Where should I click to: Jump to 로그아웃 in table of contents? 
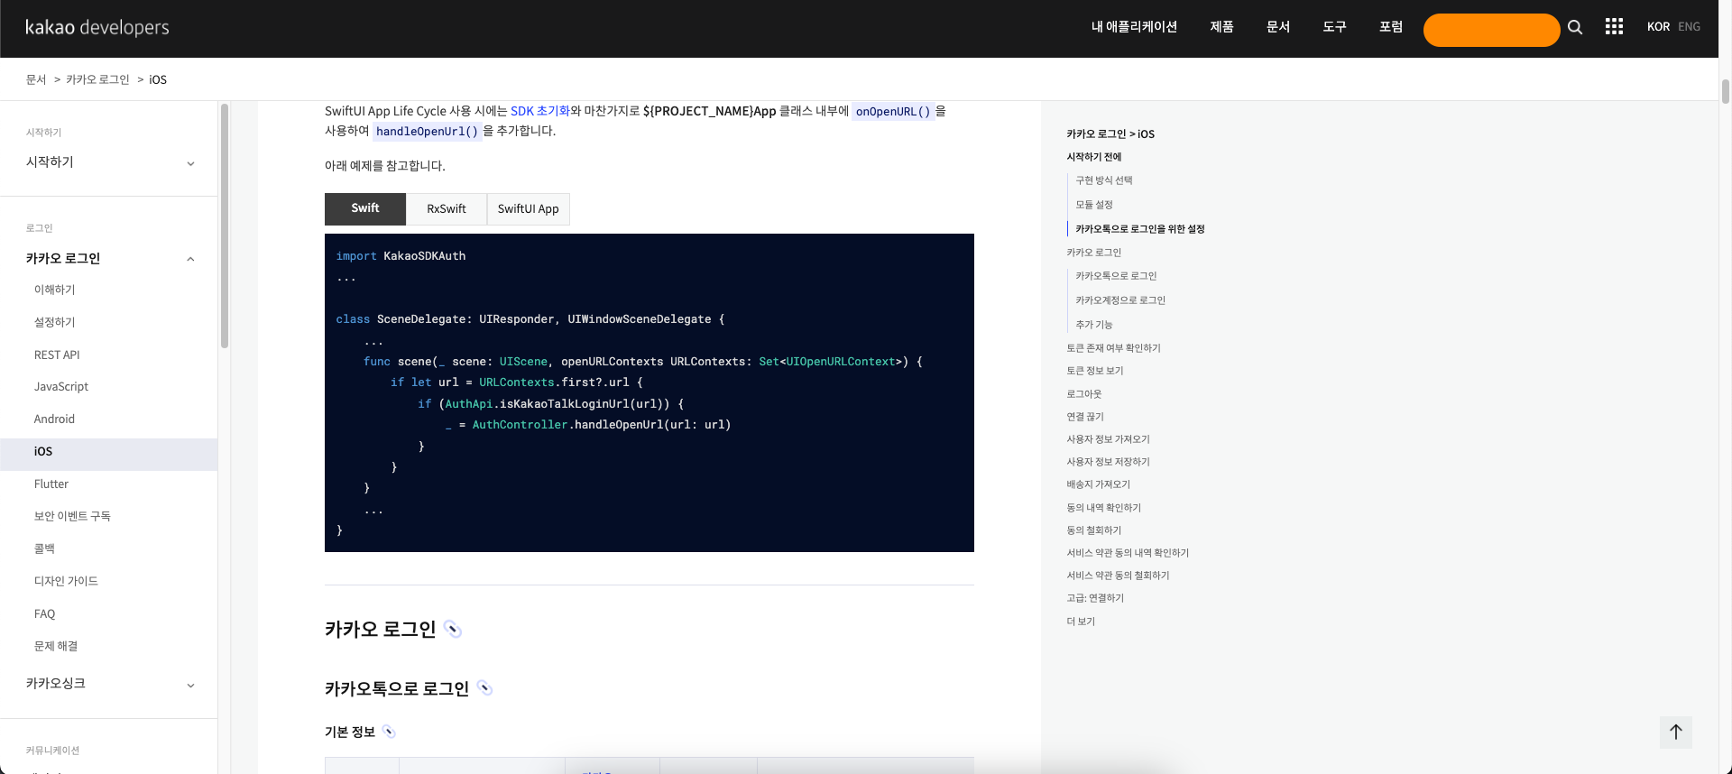1084,394
